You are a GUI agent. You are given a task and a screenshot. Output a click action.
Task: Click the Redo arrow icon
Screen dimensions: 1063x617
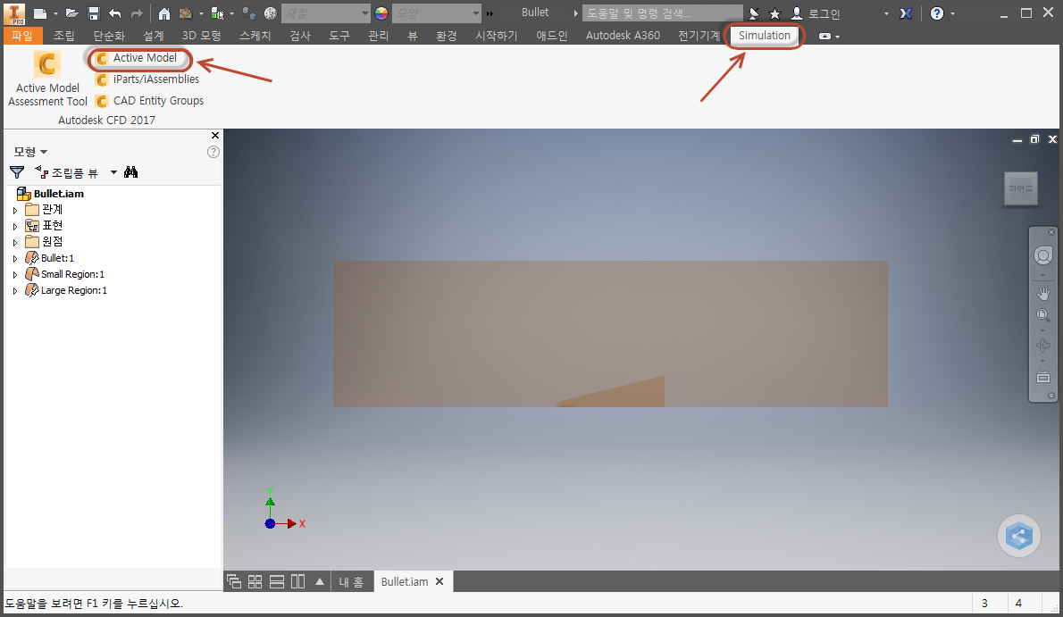(137, 13)
